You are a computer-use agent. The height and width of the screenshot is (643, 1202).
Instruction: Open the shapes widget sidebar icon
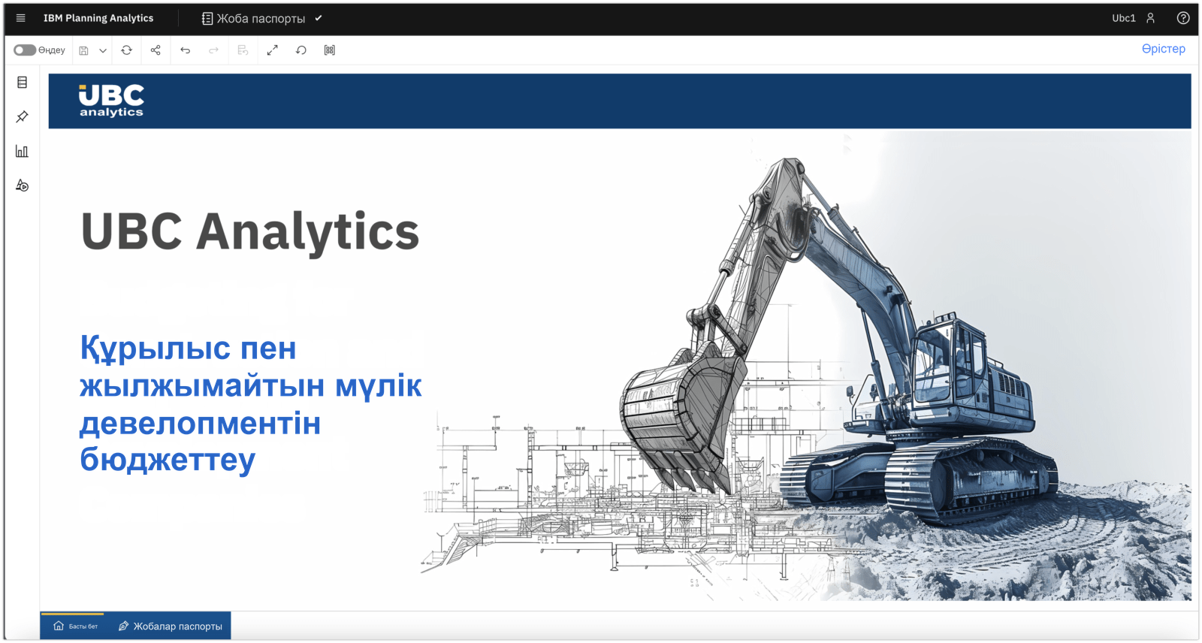pos(22,186)
